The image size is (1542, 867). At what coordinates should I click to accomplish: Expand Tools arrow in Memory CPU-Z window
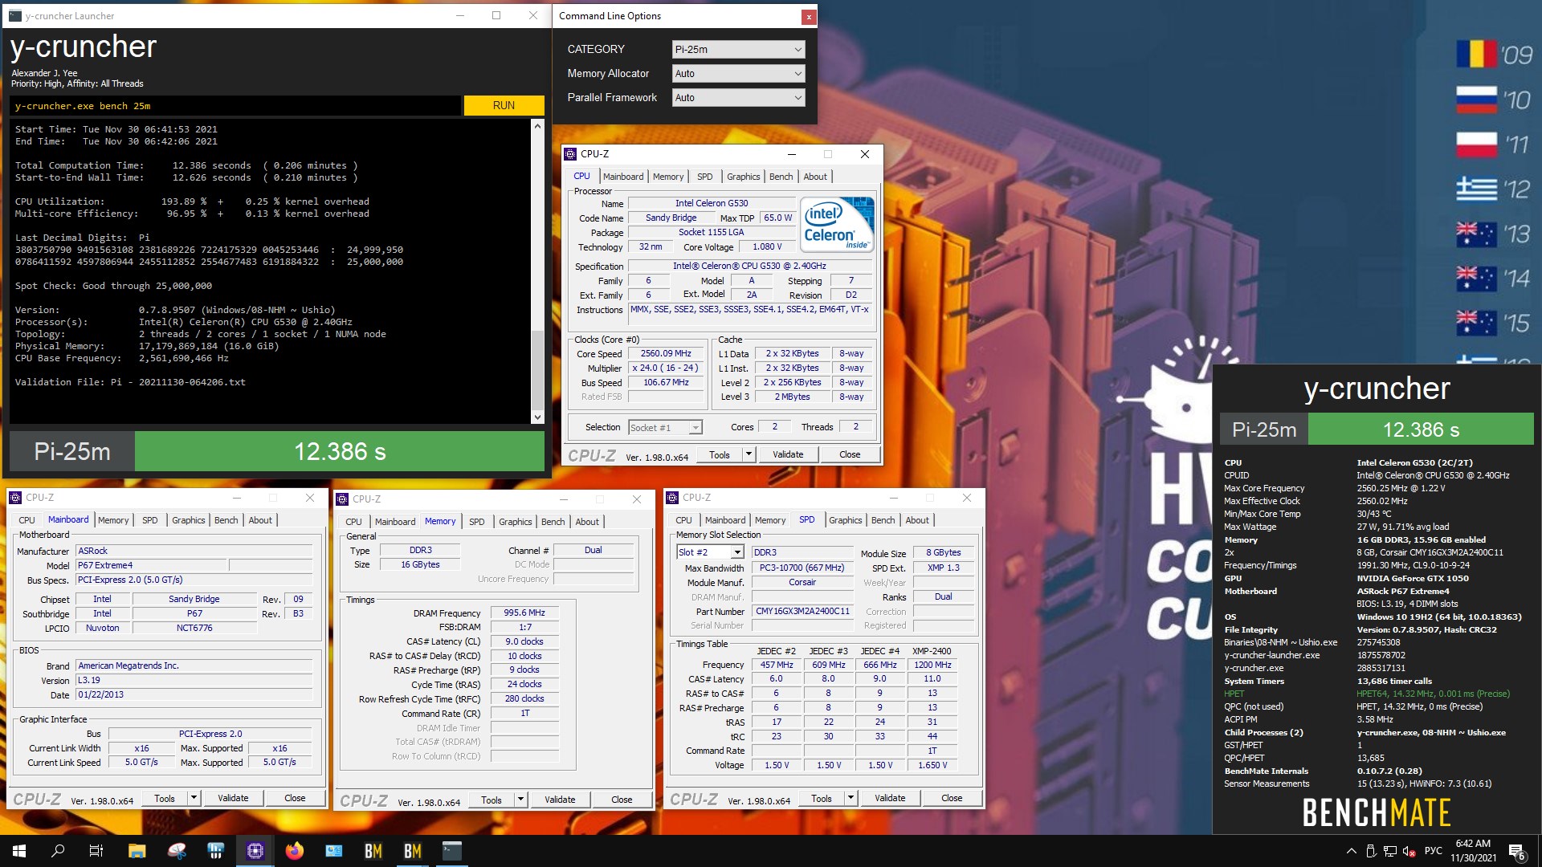[x=520, y=800]
